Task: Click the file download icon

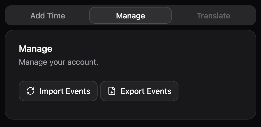Action: [x=112, y=91]
